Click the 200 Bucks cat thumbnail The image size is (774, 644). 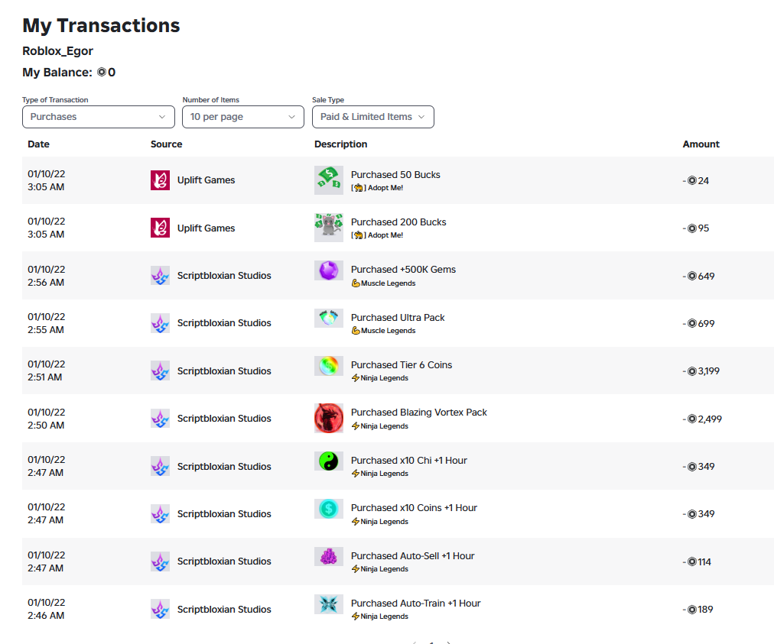point(329,228)
